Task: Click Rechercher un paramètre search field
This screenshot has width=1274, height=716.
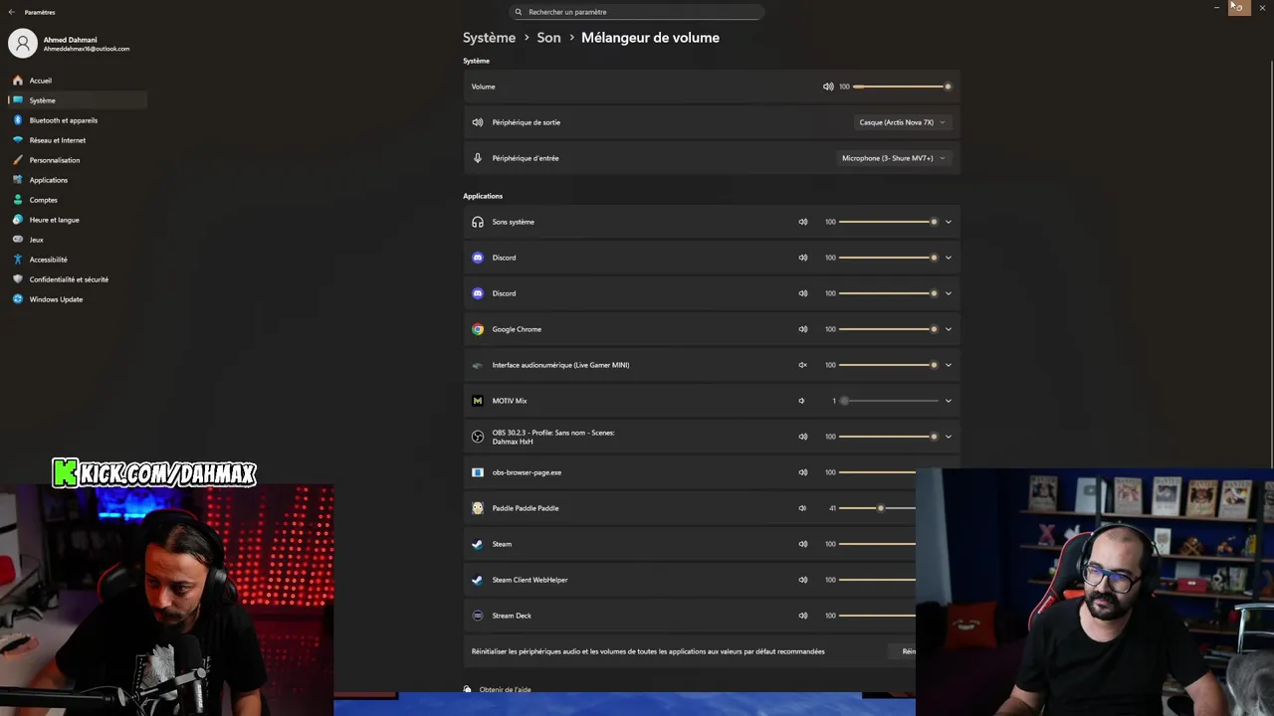Action: click(637, 12)
